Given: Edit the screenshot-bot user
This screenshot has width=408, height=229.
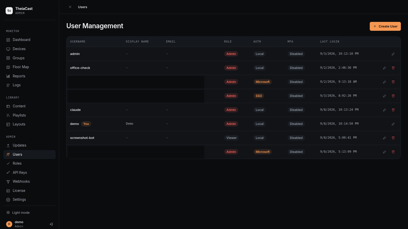Looking at the screenshot, I should coord(384,138).
